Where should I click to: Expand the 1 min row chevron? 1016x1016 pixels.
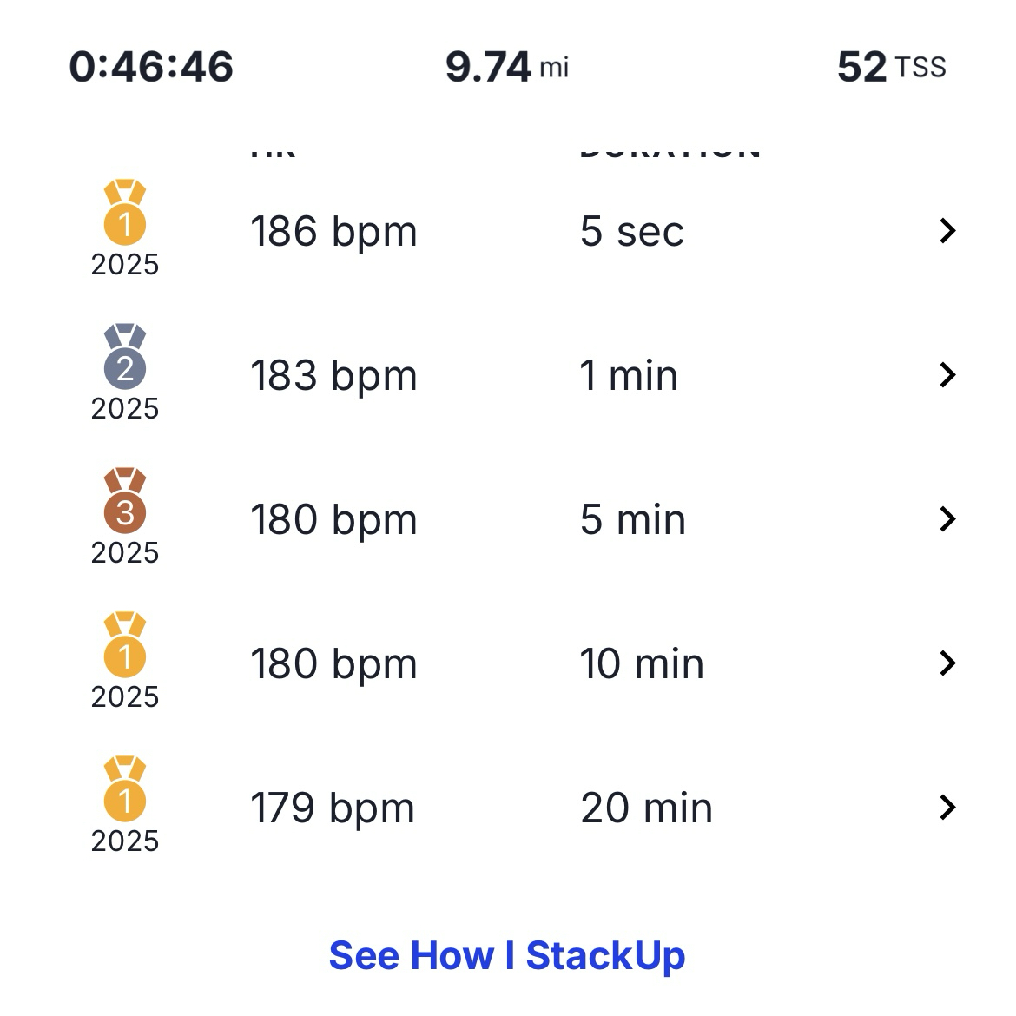(x=947, y=375)
